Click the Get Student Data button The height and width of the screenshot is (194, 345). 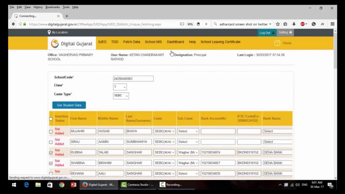(69, 105)
